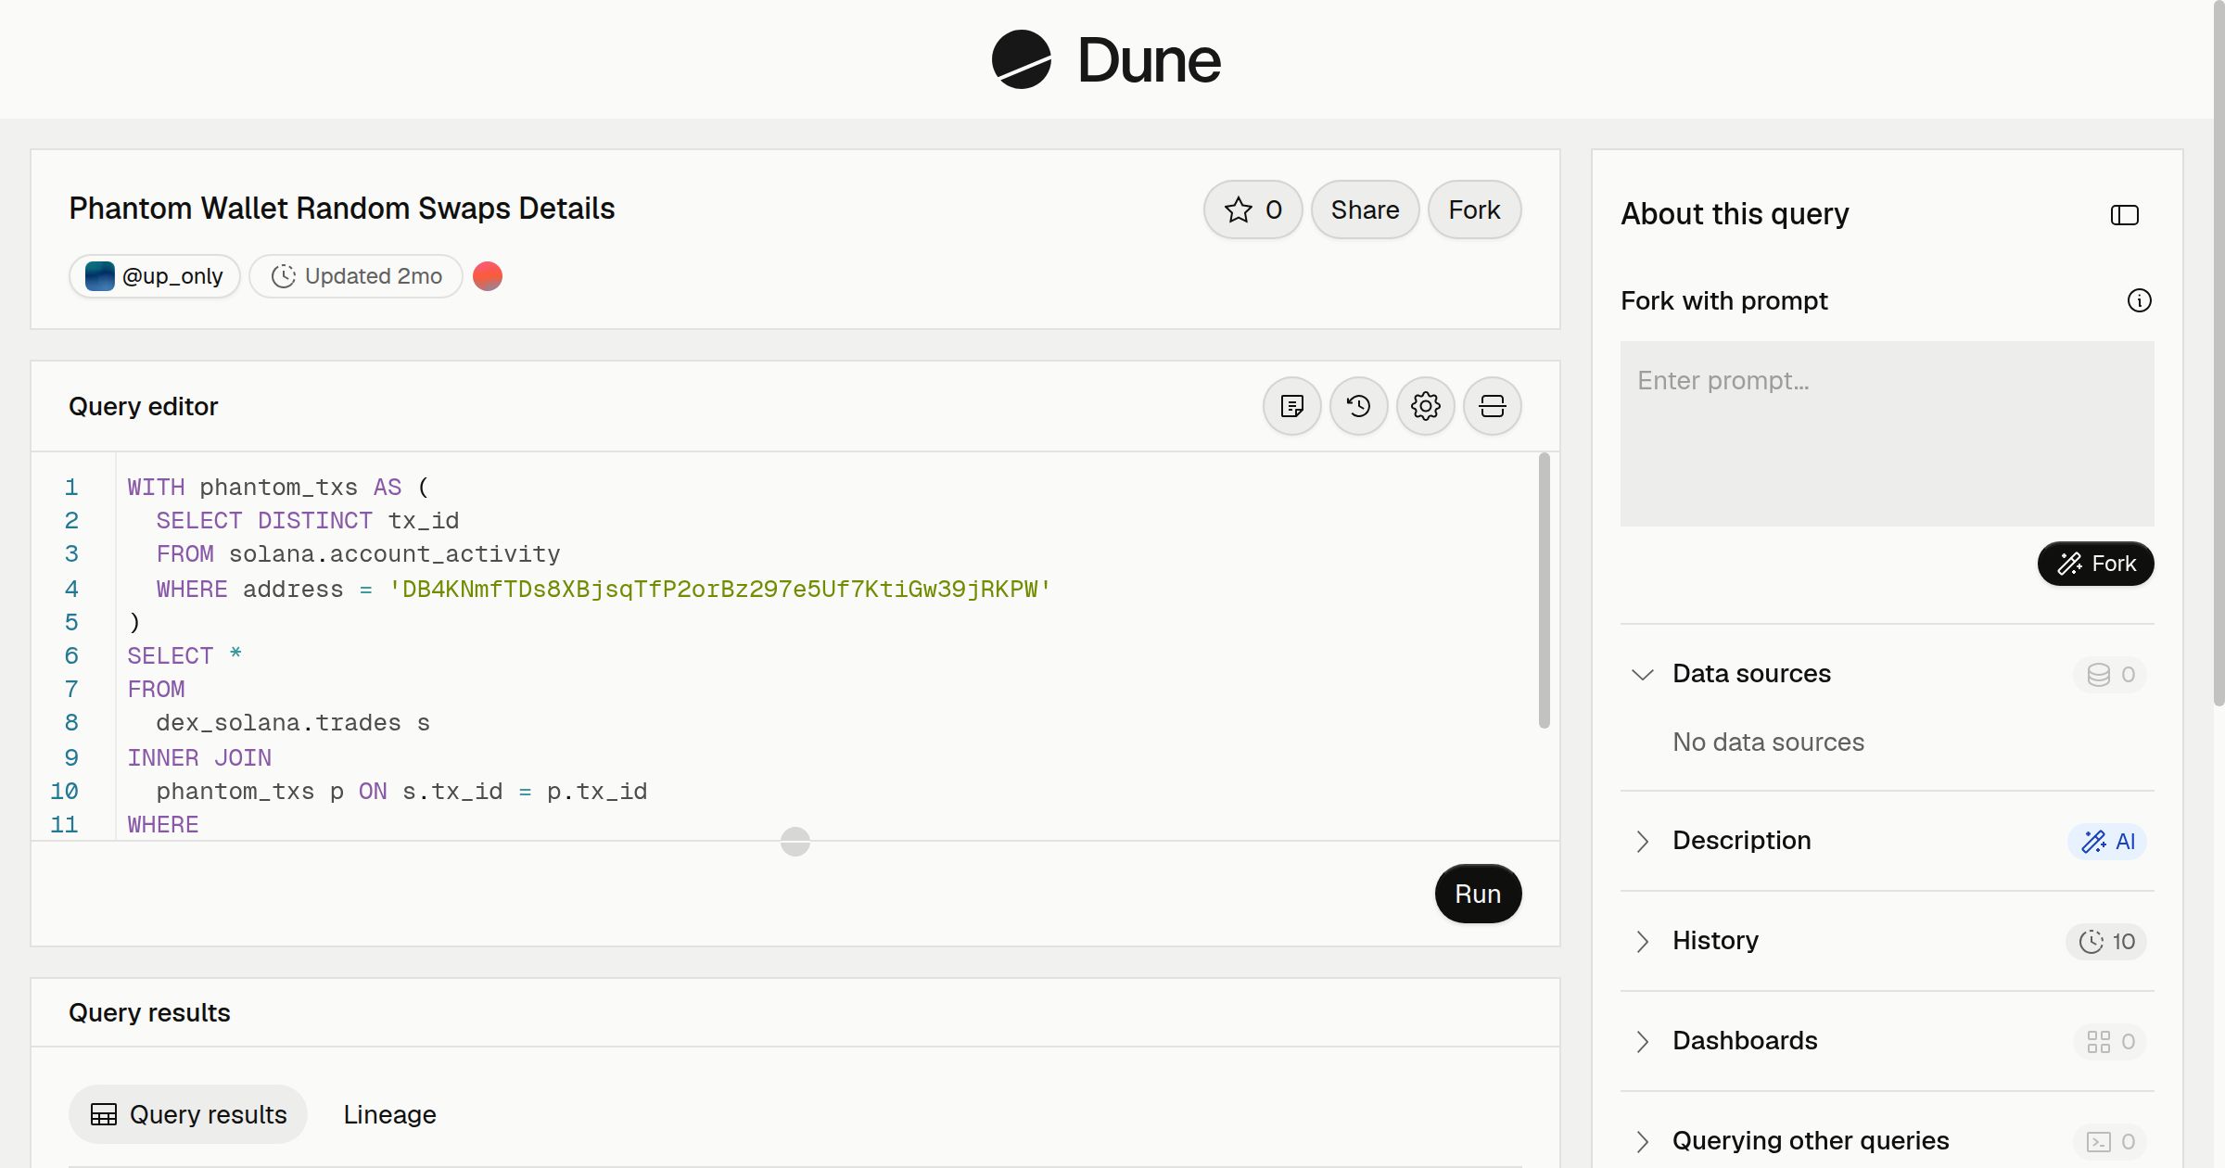Click the INNER JOIN keyword on line 9
This screenshot has height=1168, width=2225.
tap(199, 758)
